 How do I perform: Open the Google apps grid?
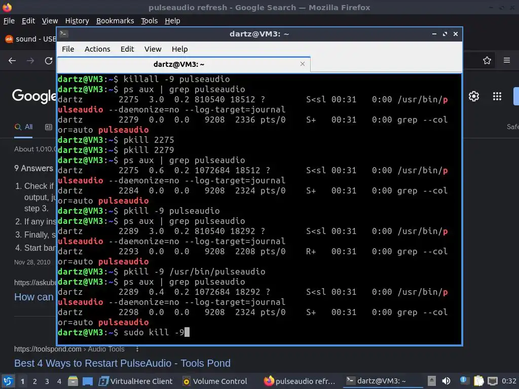[x=497, y=96]
